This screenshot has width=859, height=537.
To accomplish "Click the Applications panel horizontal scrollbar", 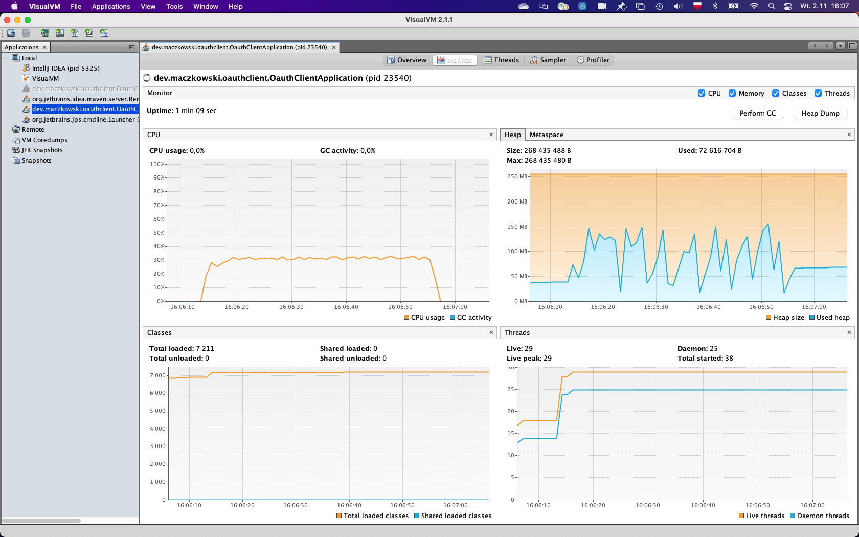I will tap(41, 521).
